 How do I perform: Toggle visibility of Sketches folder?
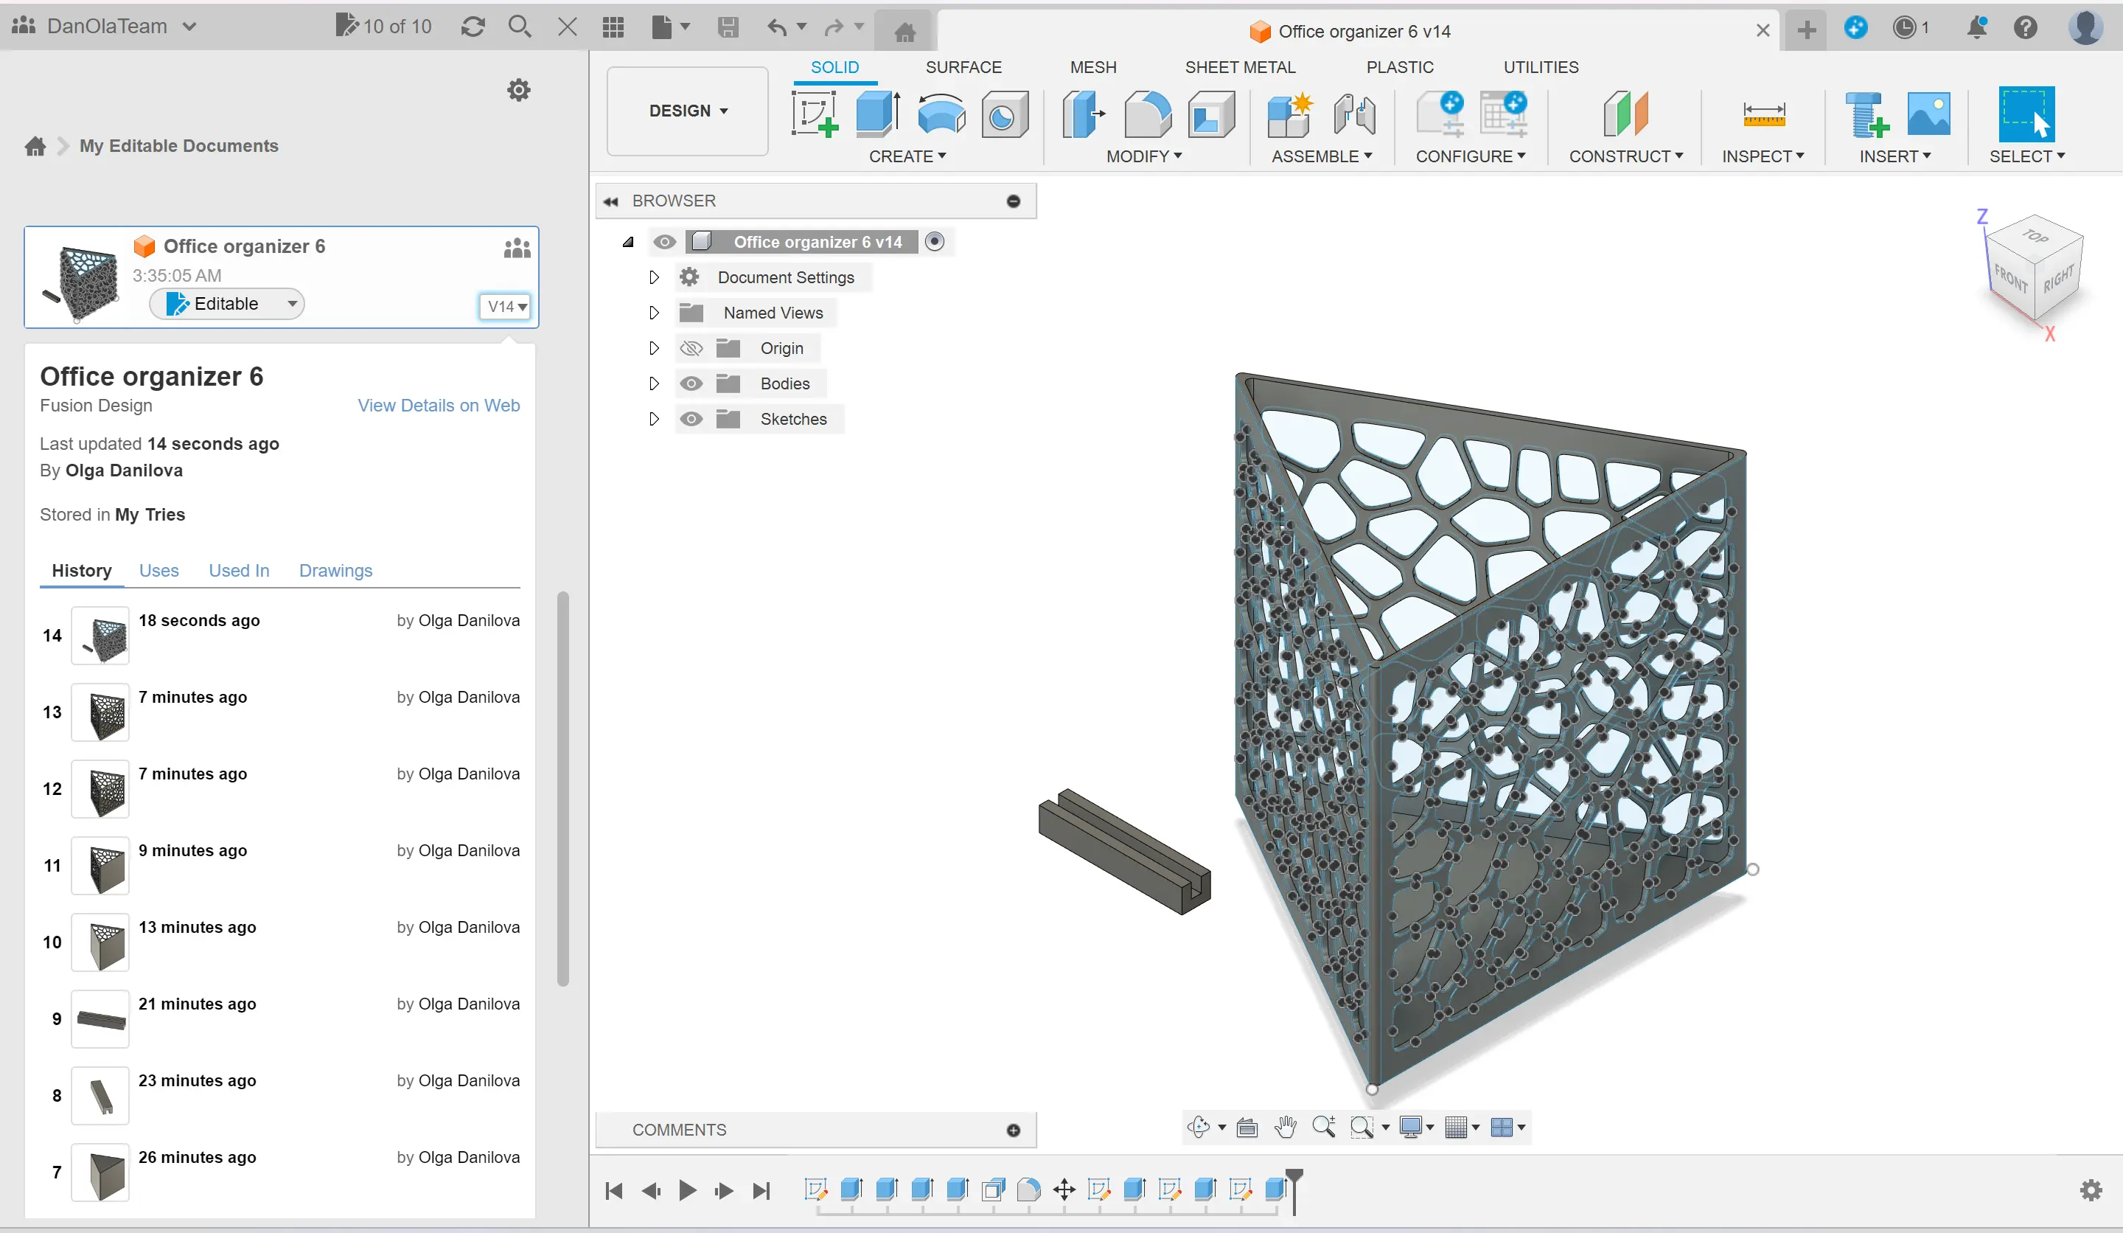click(x=691, y=419)
